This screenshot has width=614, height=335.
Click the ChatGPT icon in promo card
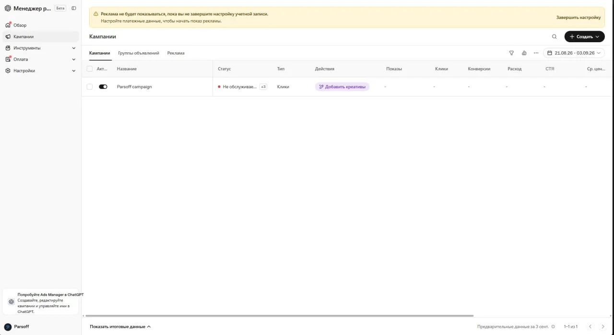click(x=12, y=301)
